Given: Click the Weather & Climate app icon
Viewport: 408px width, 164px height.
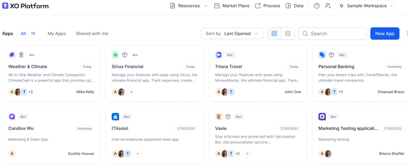Looking at the screenshot, I should tap(12, 55).
